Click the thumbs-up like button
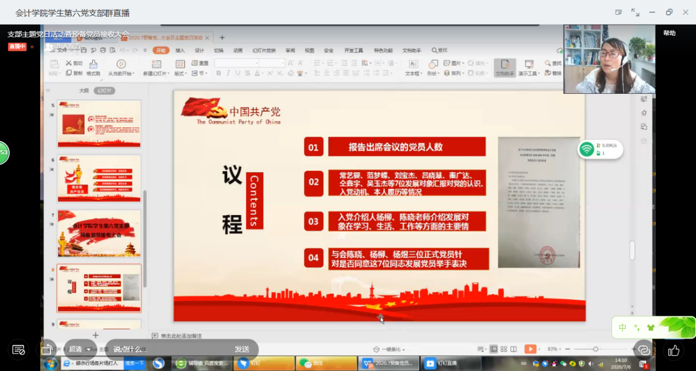The width and height of the screenshot is (696, 371). 674,350
